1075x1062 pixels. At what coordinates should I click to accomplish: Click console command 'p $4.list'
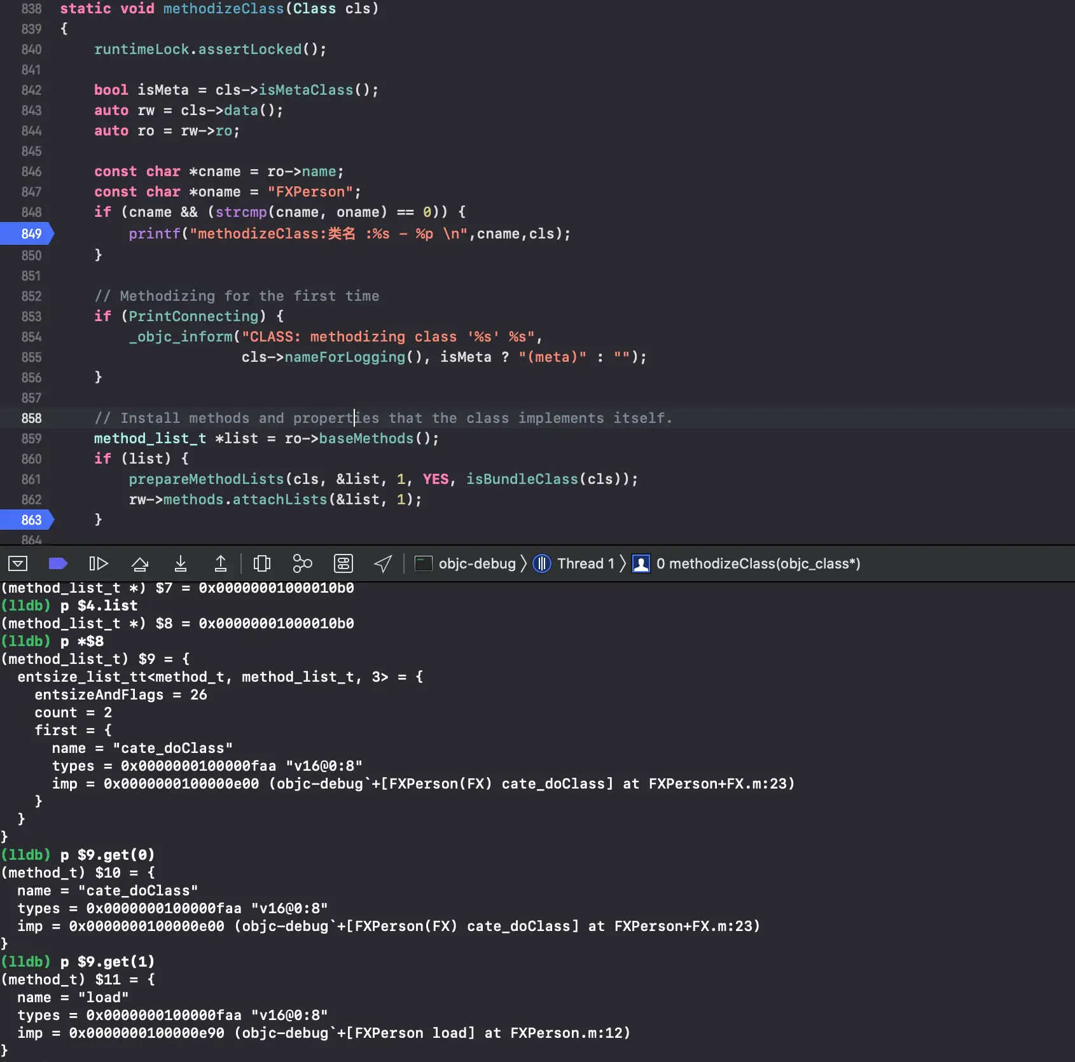99,605
